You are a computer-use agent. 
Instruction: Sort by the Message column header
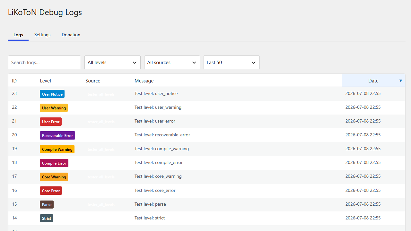(x=144, y=81)
